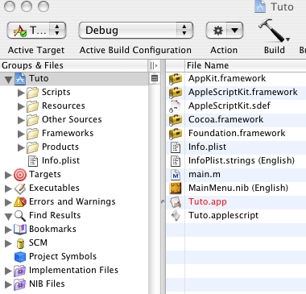Select the Info.plist document icon in sidebar
Screen dimensions: 306x294
(33, 161)
